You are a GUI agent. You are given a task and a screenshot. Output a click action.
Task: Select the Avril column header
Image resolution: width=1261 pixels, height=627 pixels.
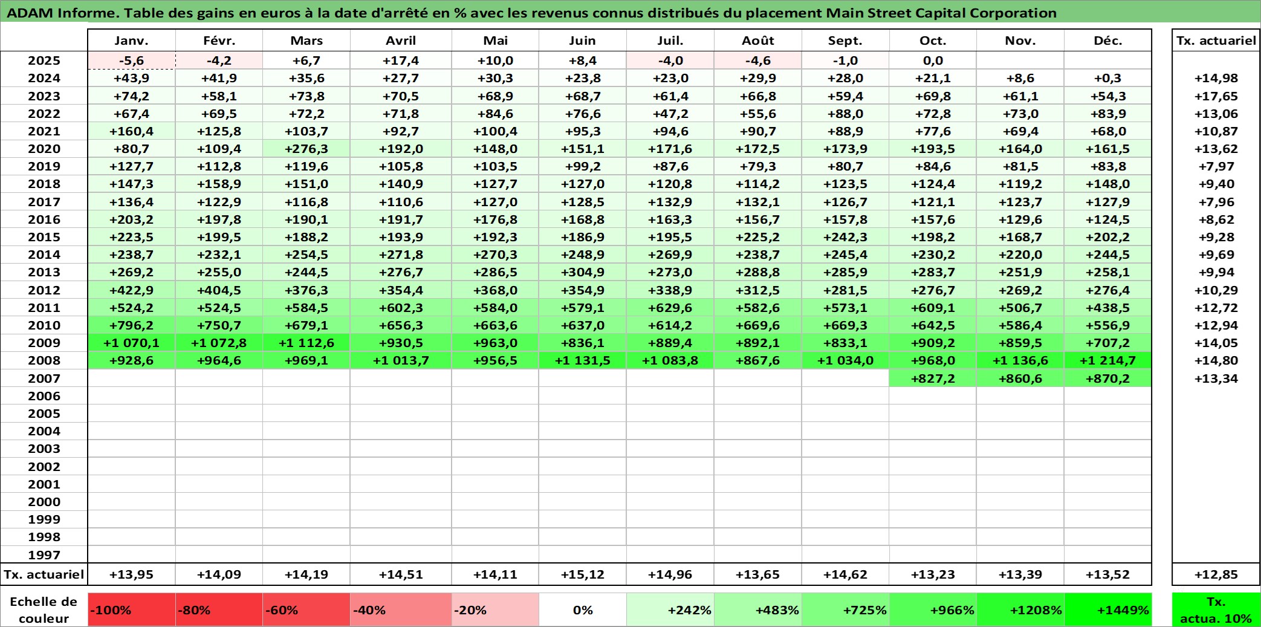401,41
